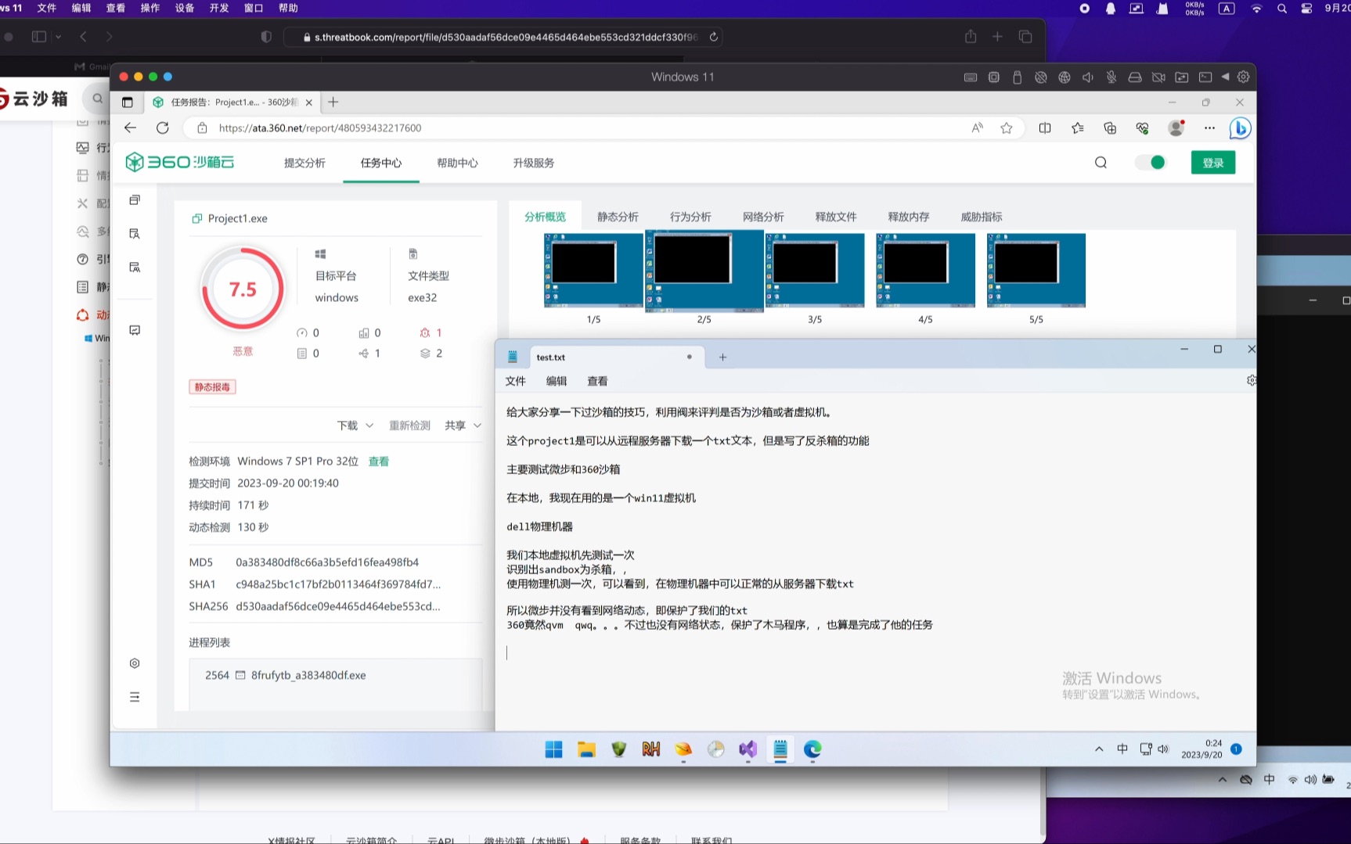Screen dimensions: 1351x844
Task: Click Edge read aloud icon in address bar
Action: 978,127
